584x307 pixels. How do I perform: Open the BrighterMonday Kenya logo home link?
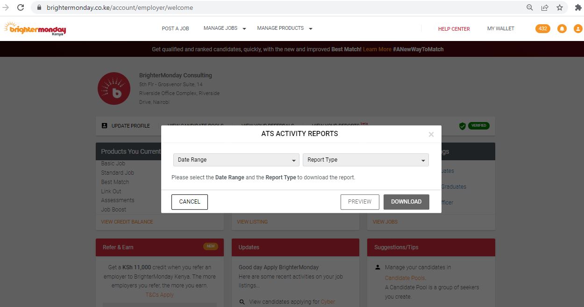point(35,29)
